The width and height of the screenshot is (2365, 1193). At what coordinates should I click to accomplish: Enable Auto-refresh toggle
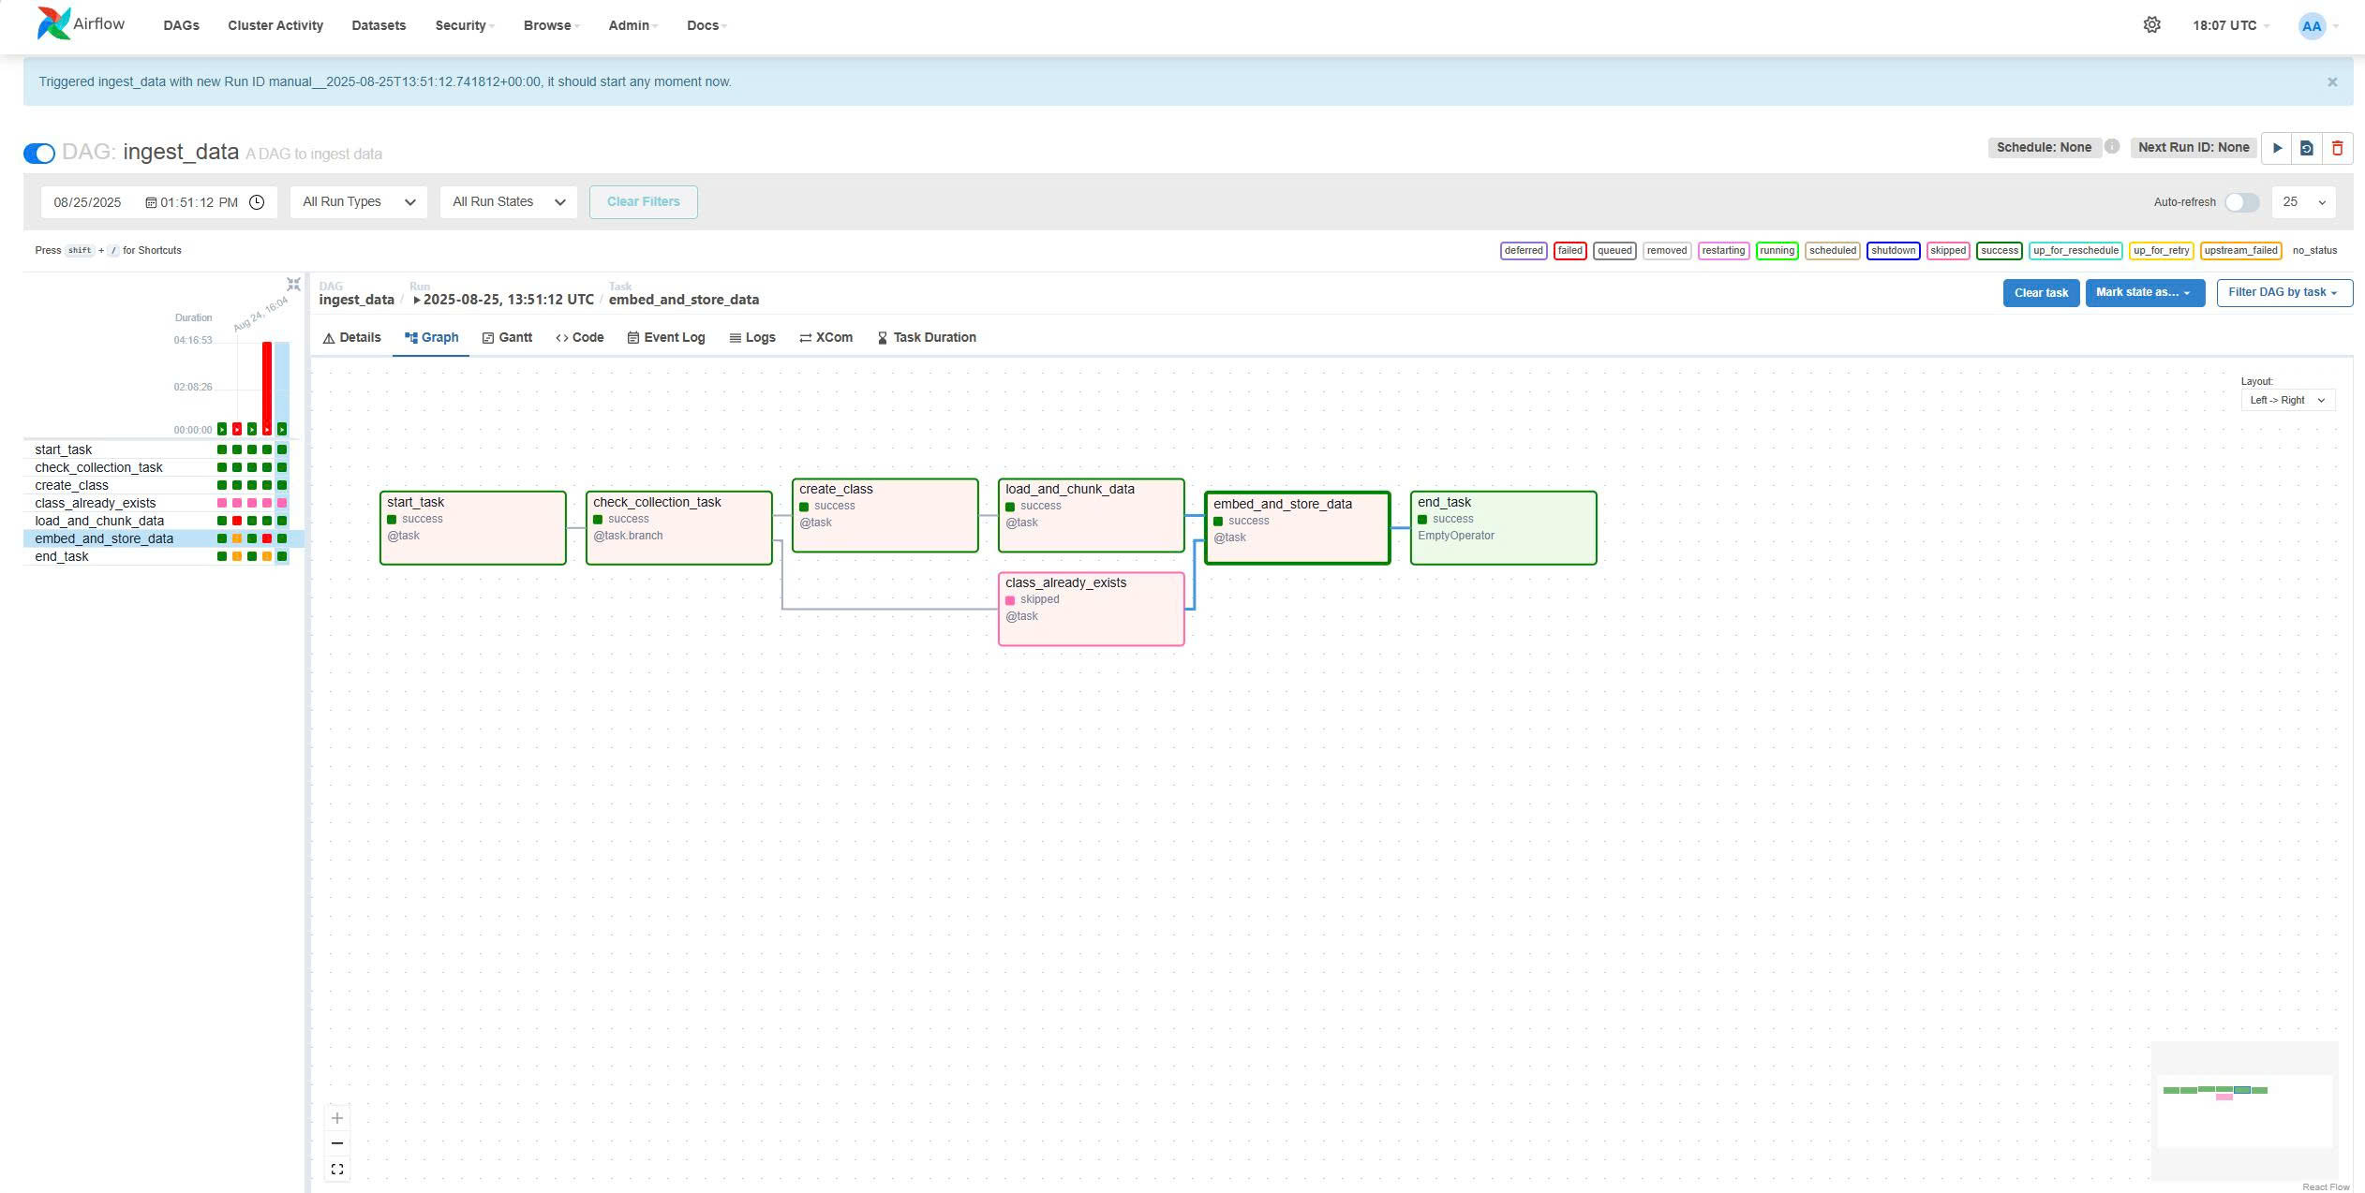[2241, 202]
